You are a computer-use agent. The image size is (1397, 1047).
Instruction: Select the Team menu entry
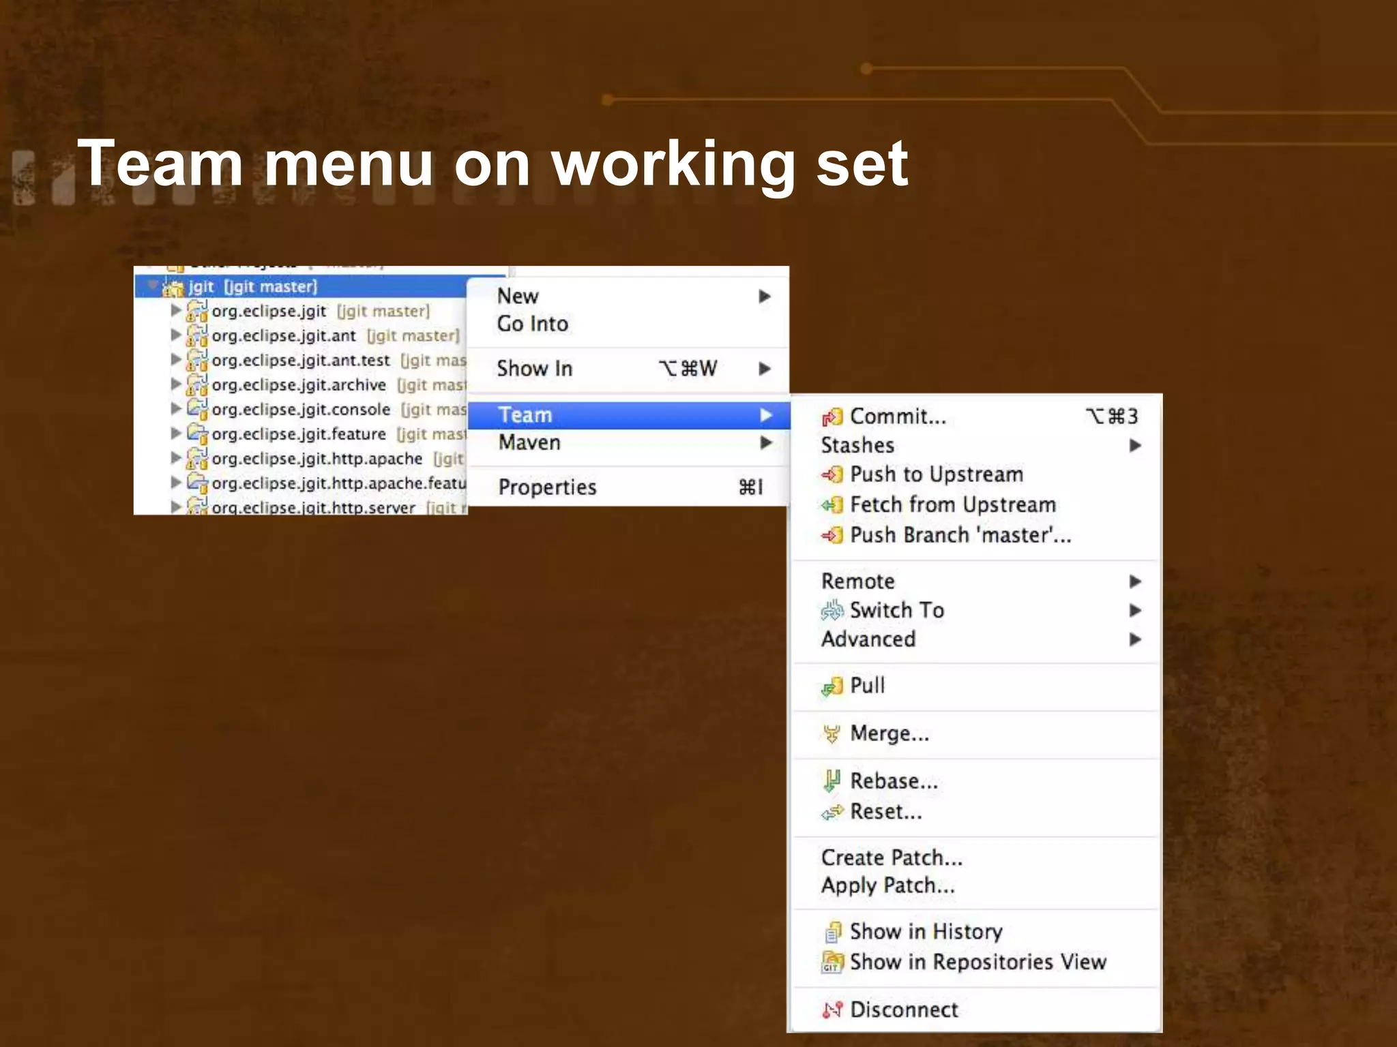628,415
